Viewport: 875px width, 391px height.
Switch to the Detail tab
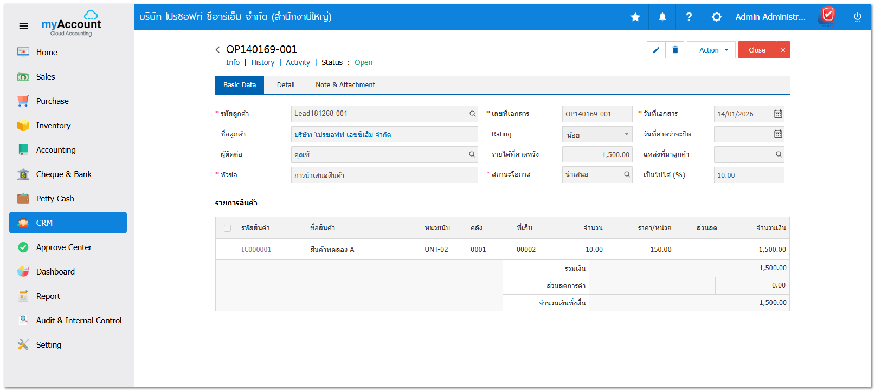(x=286, y=85)
